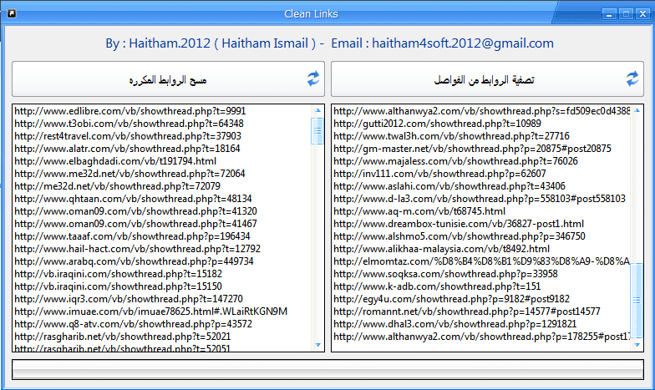Click the right list scroll-down arrow
Image resolution: width=655 pixels, height=390 pixels.
tap(637, 345)
